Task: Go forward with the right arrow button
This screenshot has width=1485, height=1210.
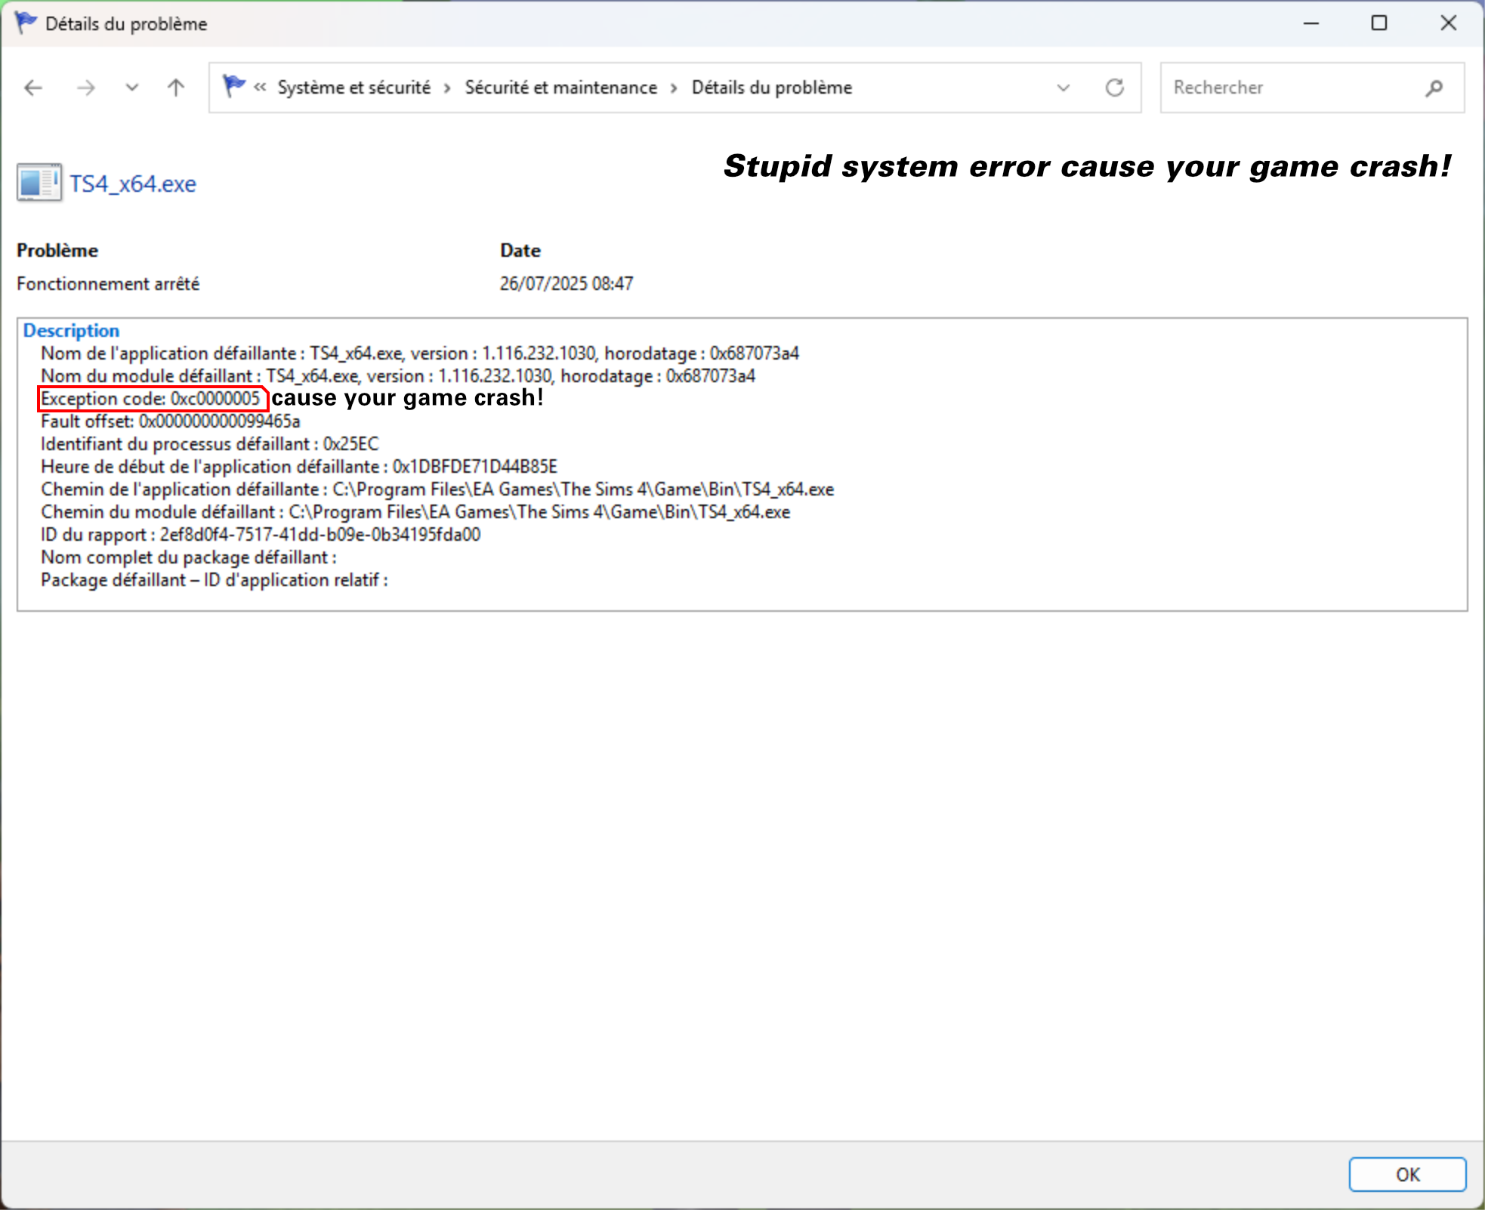Action: click(x=86, y=88)
